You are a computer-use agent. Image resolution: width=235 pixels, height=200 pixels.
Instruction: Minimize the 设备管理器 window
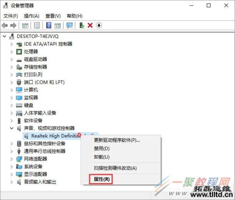click(x=192, y=6)
